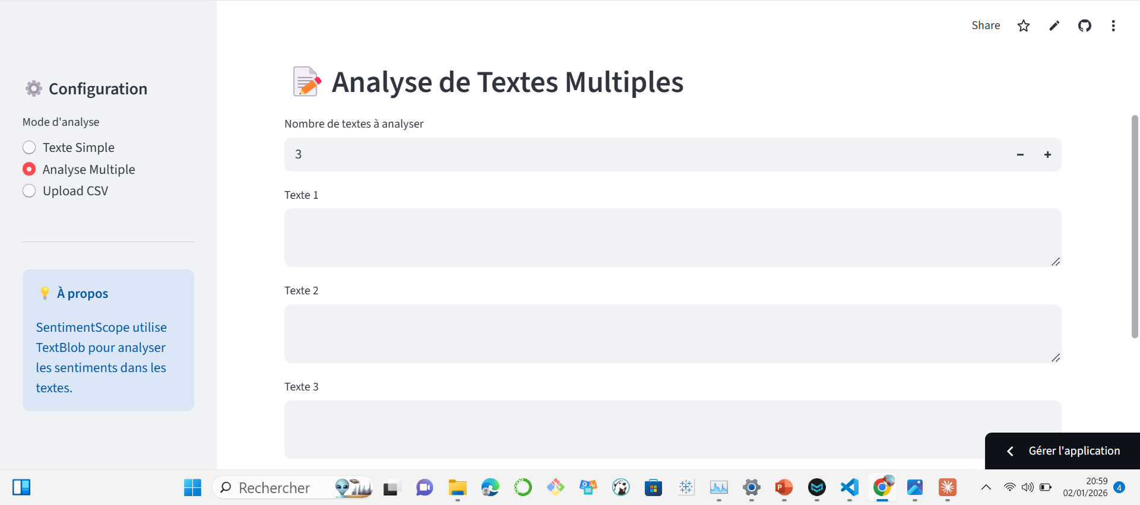Image resolution: width=1140 pixels, height=505 pixels.
Task: Choose the Upload CSV mode
Action: tap(29, 191)
